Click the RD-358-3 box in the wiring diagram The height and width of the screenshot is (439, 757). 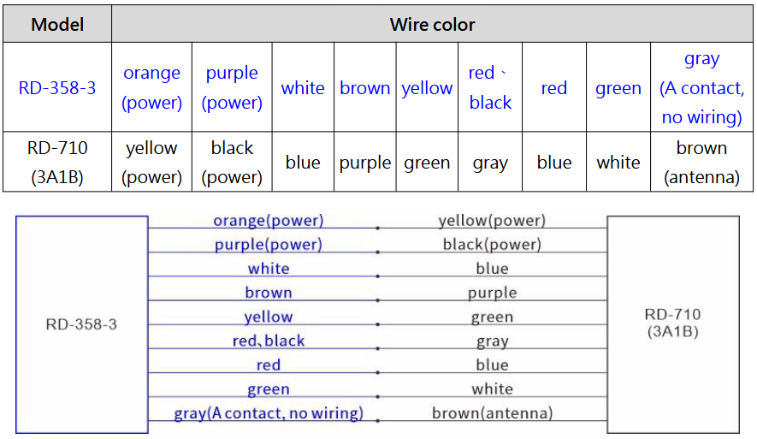coord(81,324)
